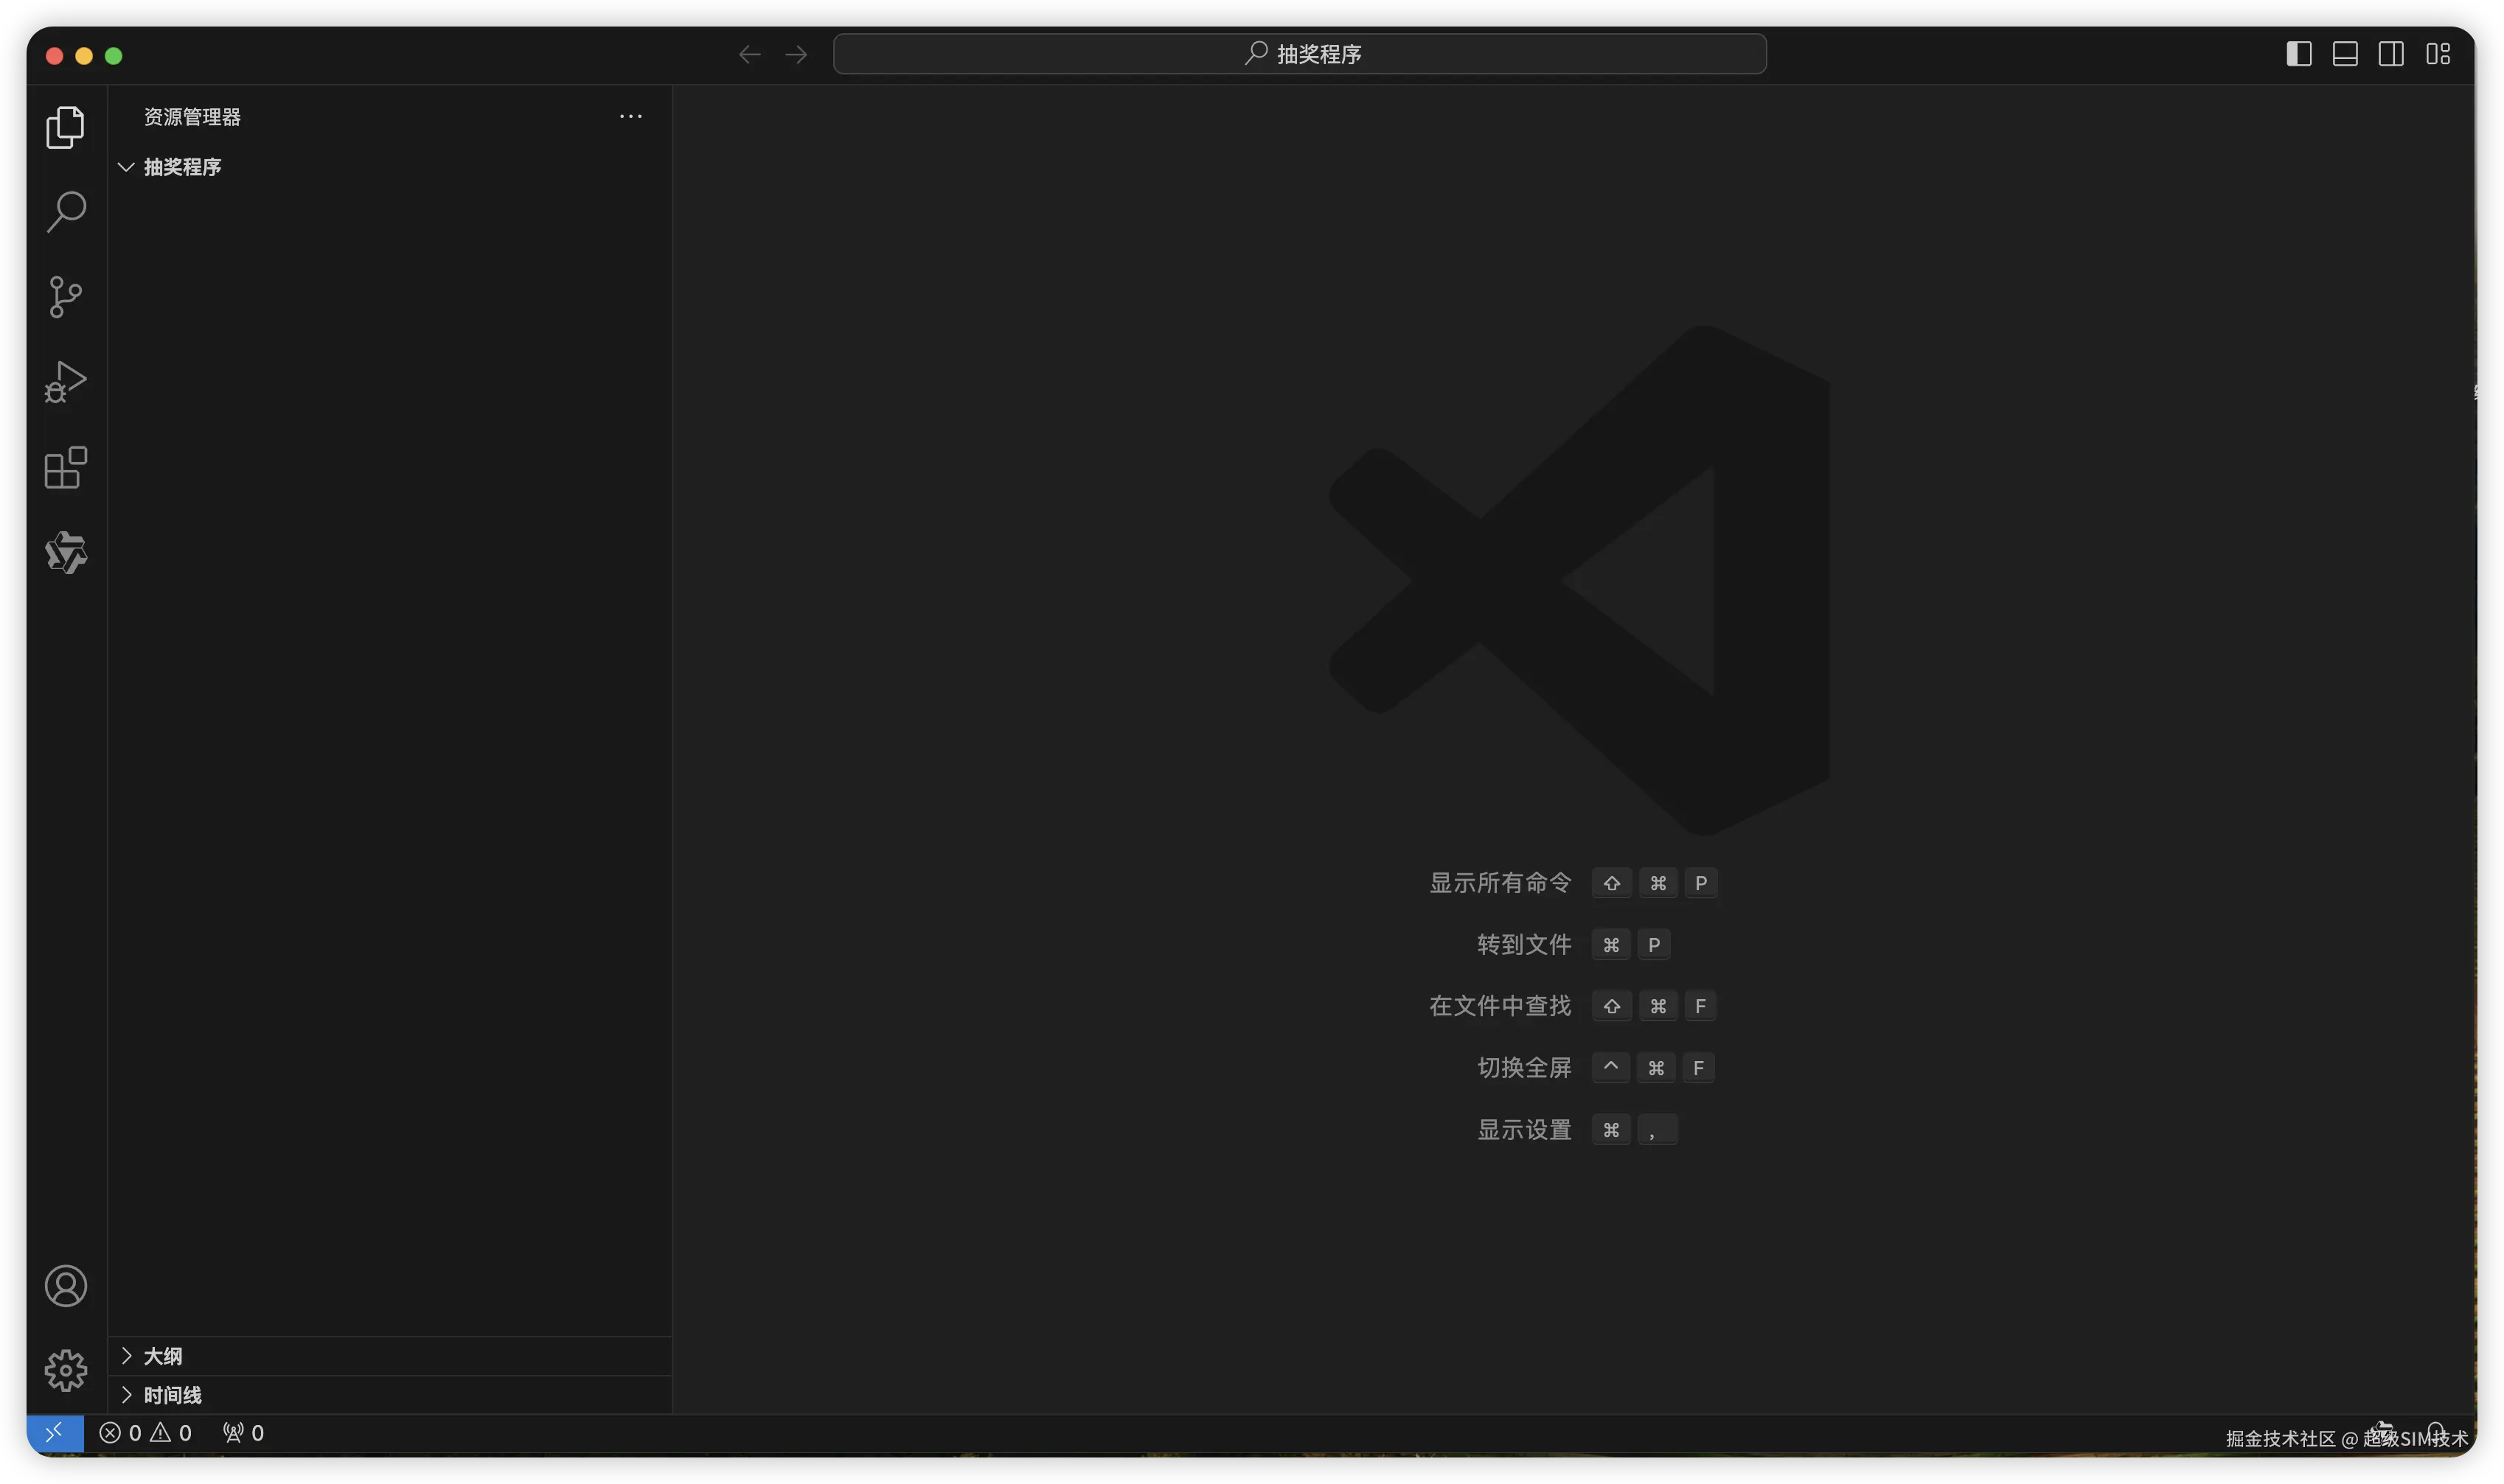Screen dimensions: 2504x1484
Task: Open the Source Control view
Action: [66, 297]
